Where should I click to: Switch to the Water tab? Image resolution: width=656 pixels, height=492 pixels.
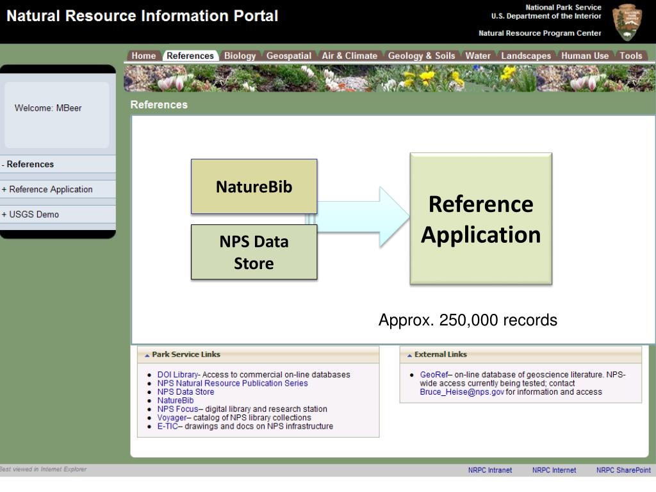[x=478, y=56]
